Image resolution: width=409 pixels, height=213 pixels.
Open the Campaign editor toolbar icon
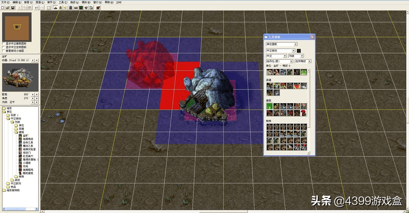tap(76, 7)
